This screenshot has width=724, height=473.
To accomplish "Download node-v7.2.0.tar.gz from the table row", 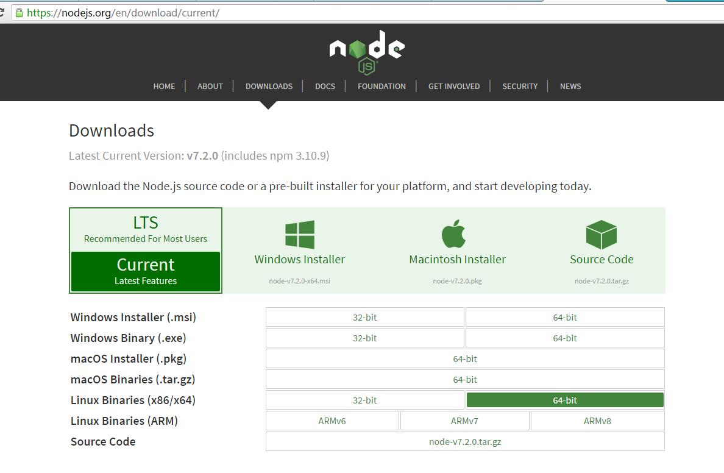I will (465, 441).
